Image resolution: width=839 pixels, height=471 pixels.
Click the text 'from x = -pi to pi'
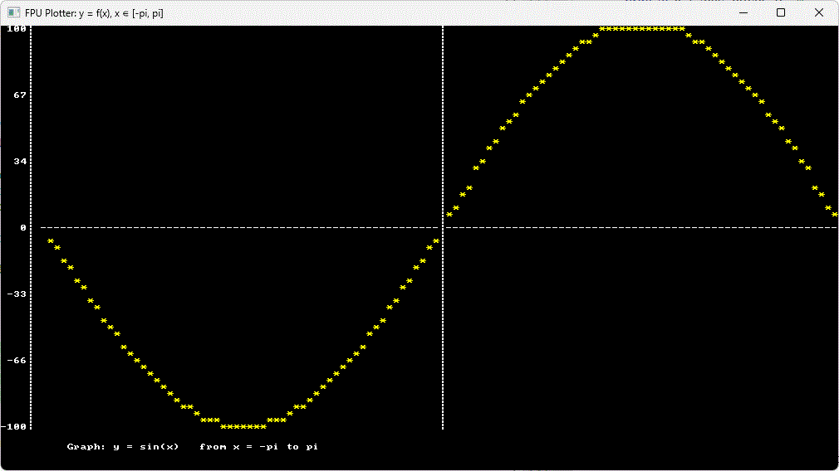[259, 447]
